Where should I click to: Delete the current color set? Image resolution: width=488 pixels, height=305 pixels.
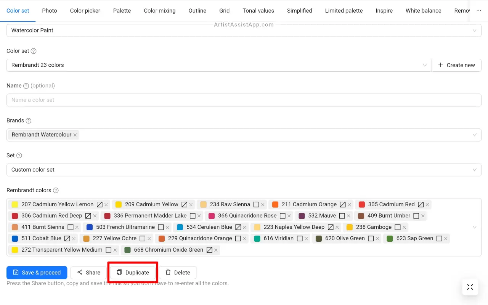177,273
